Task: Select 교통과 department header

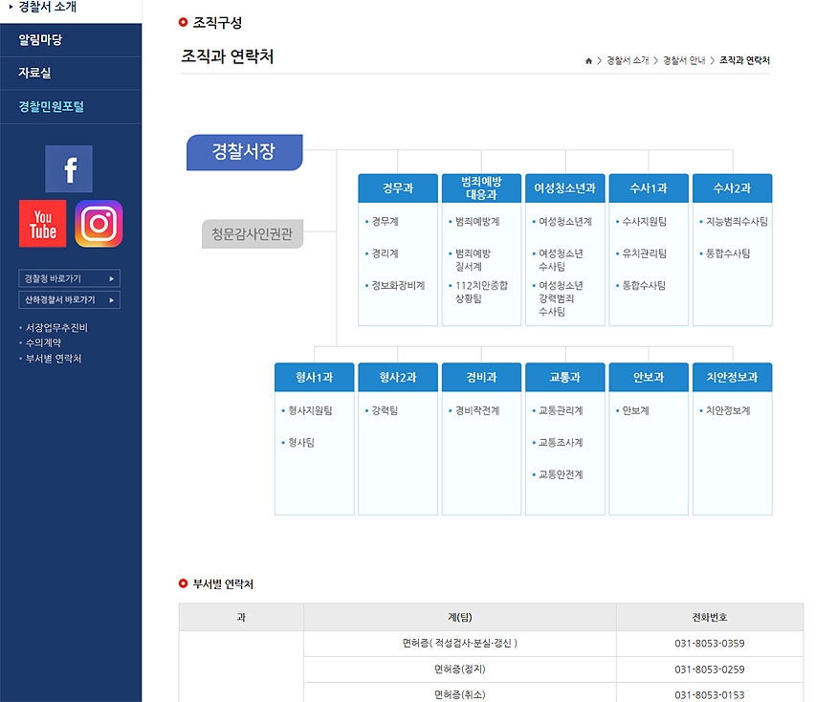Action: tap(564, 378)
